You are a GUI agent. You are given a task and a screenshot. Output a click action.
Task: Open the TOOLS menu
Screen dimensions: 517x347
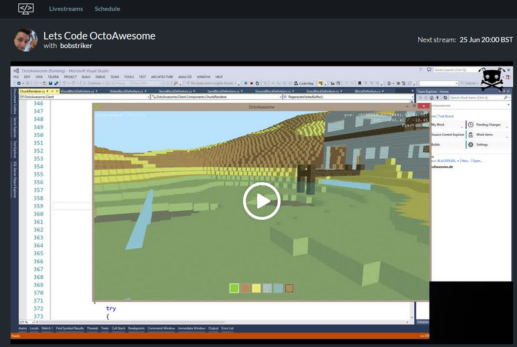tap(129, 77)
